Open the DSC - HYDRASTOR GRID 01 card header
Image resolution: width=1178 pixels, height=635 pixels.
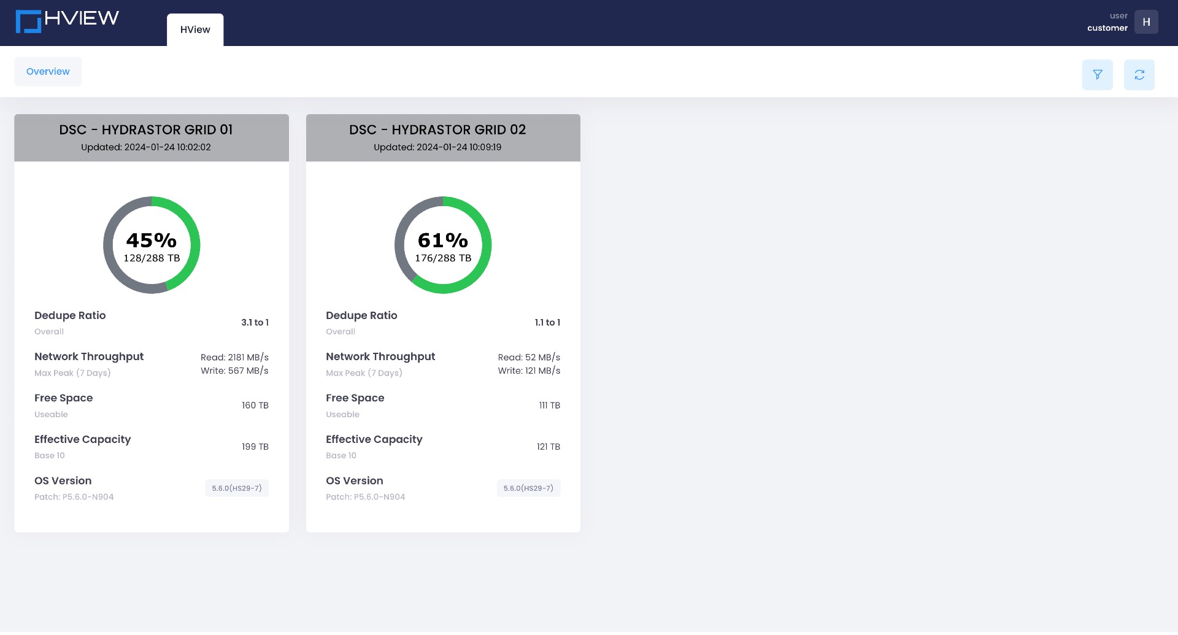pos(152,138)
